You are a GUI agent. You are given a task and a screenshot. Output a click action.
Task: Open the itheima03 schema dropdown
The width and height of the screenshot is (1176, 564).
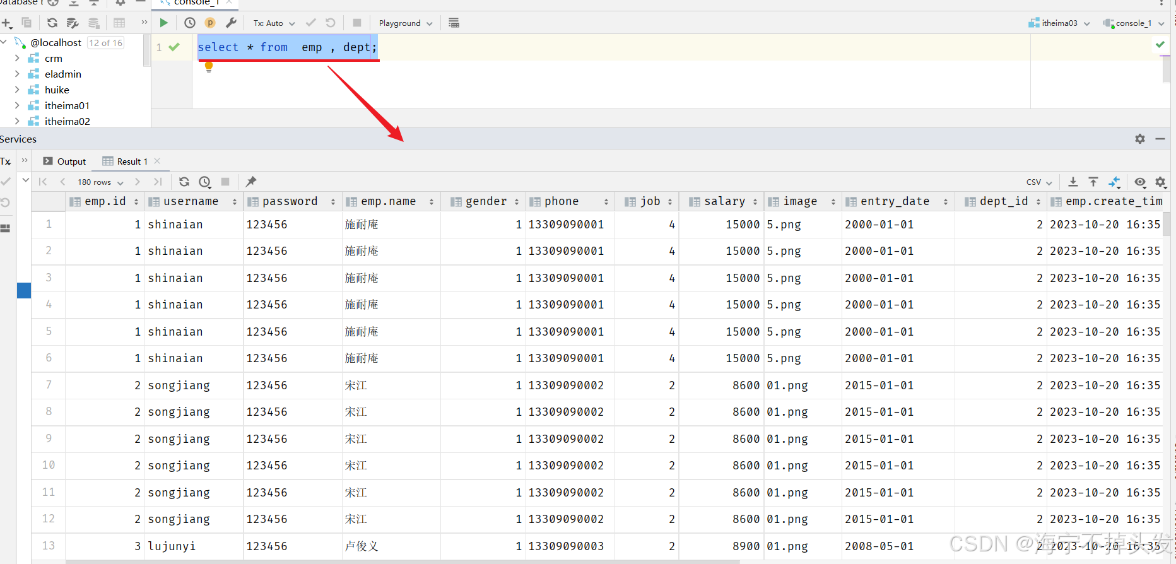[1059, 23]
